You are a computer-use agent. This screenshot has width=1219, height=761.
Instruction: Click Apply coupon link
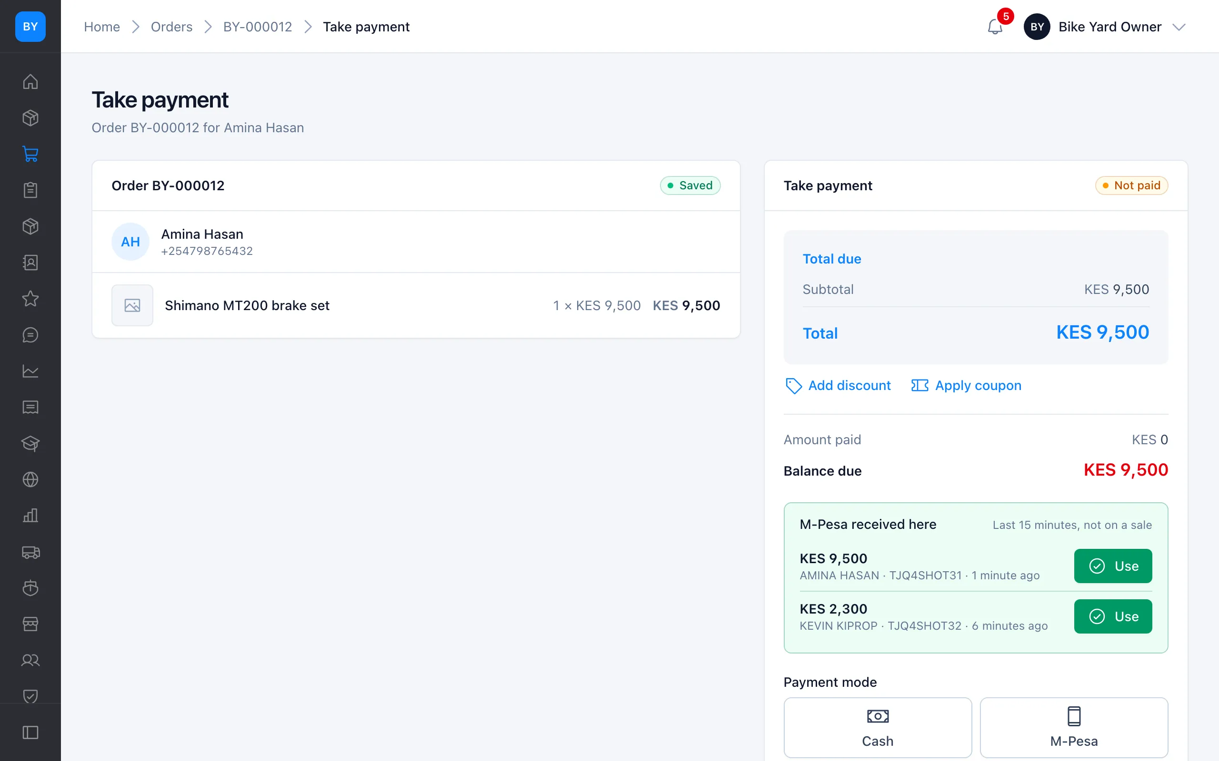966,386
